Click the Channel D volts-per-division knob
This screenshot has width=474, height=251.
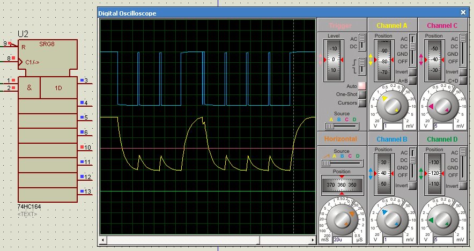442,219
